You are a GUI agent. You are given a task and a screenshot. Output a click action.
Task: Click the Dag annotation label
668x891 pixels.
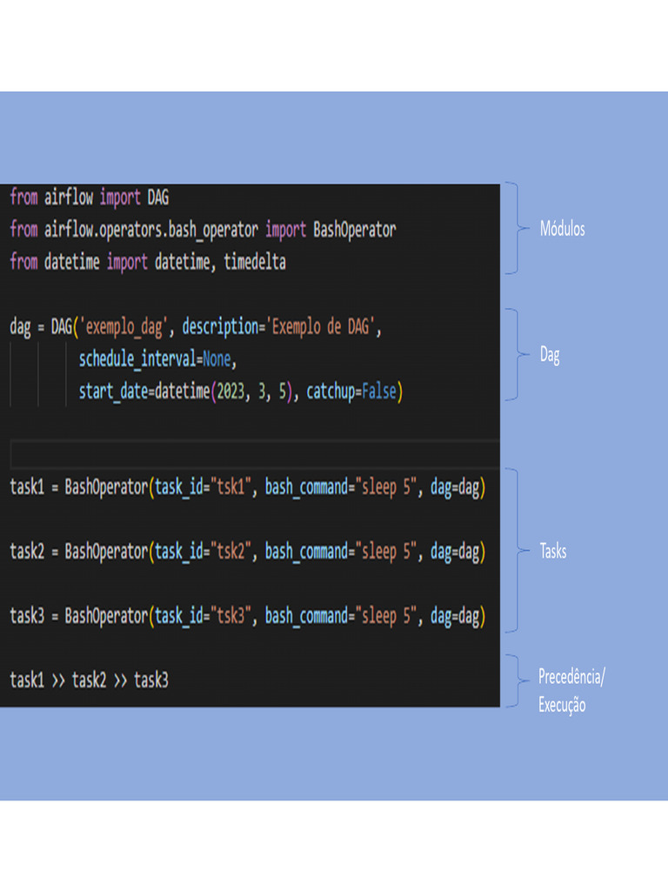coord(550,355)
